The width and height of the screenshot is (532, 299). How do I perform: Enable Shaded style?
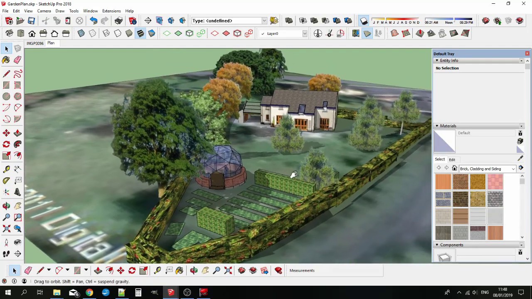click(x=129, y=34)
